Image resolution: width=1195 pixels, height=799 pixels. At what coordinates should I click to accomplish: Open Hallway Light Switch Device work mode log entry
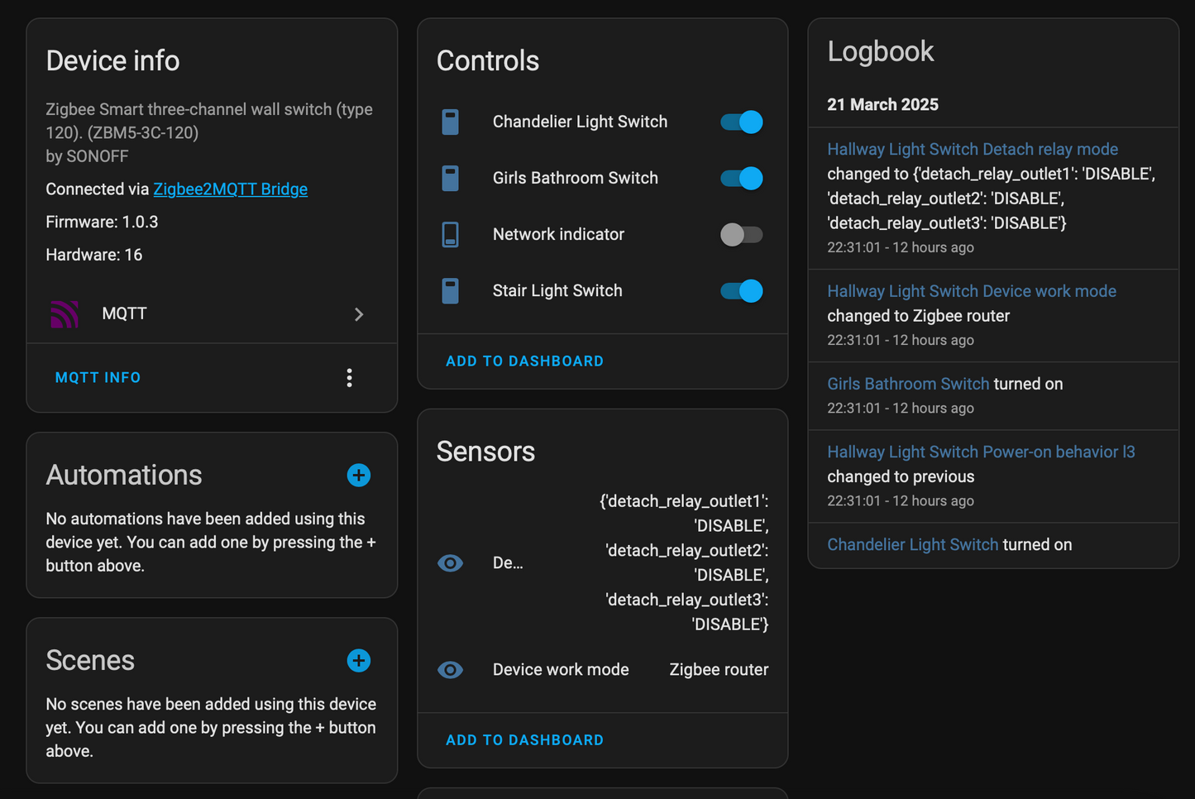click(x=971, y=291)
